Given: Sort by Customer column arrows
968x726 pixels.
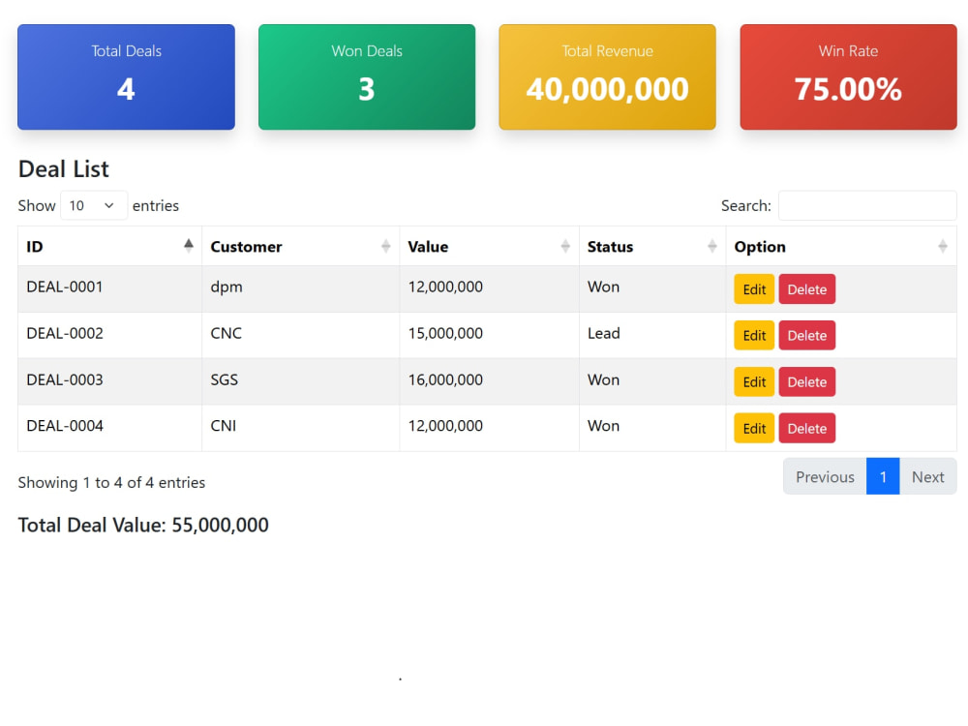Looking at the screenshot, I should tap(386, 246).
